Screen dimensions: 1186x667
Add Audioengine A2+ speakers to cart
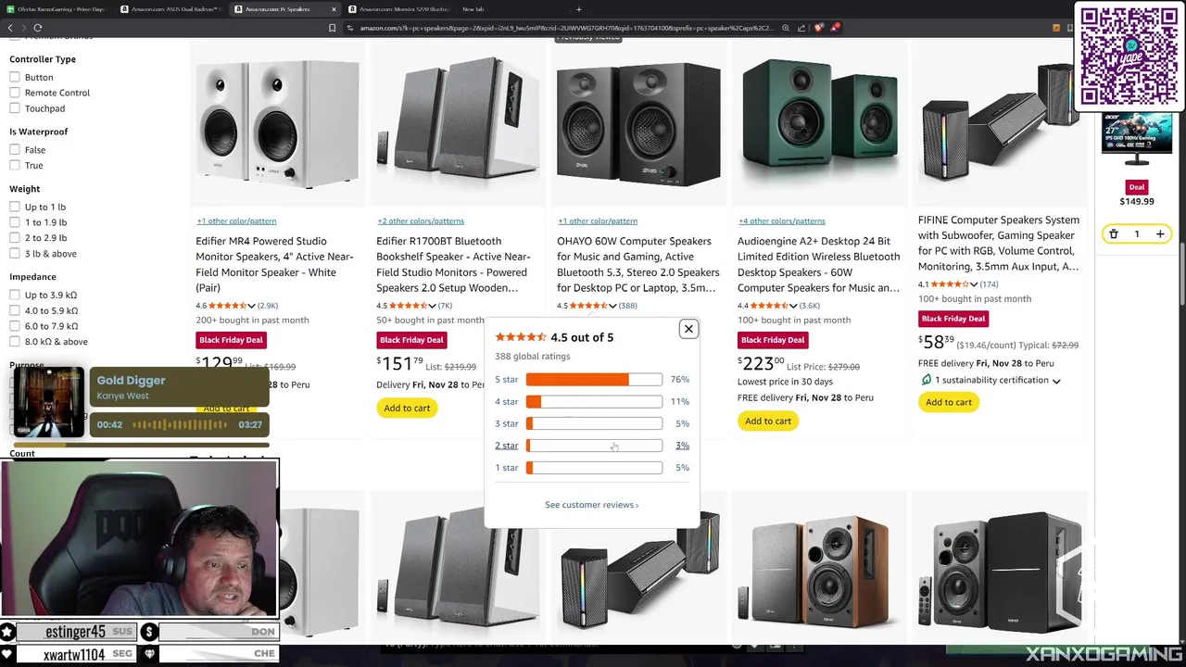[768, 422]
